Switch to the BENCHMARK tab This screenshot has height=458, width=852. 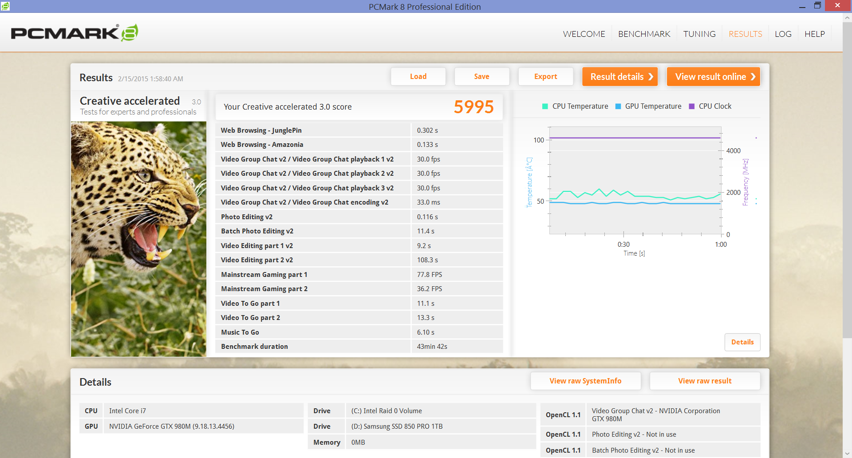point(644,34)
